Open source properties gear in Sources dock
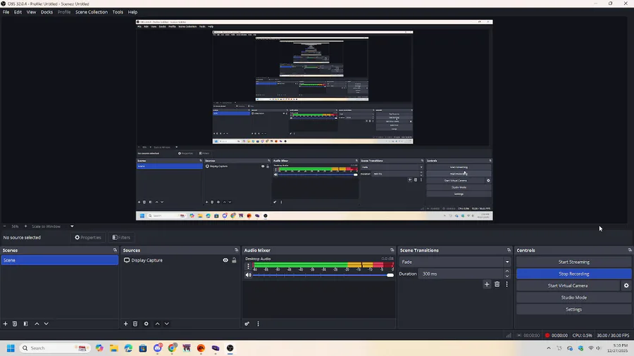This screenshot has height=356, width=634. 146,324
